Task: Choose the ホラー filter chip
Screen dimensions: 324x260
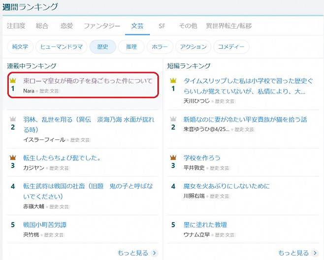Action: point(160,47)
